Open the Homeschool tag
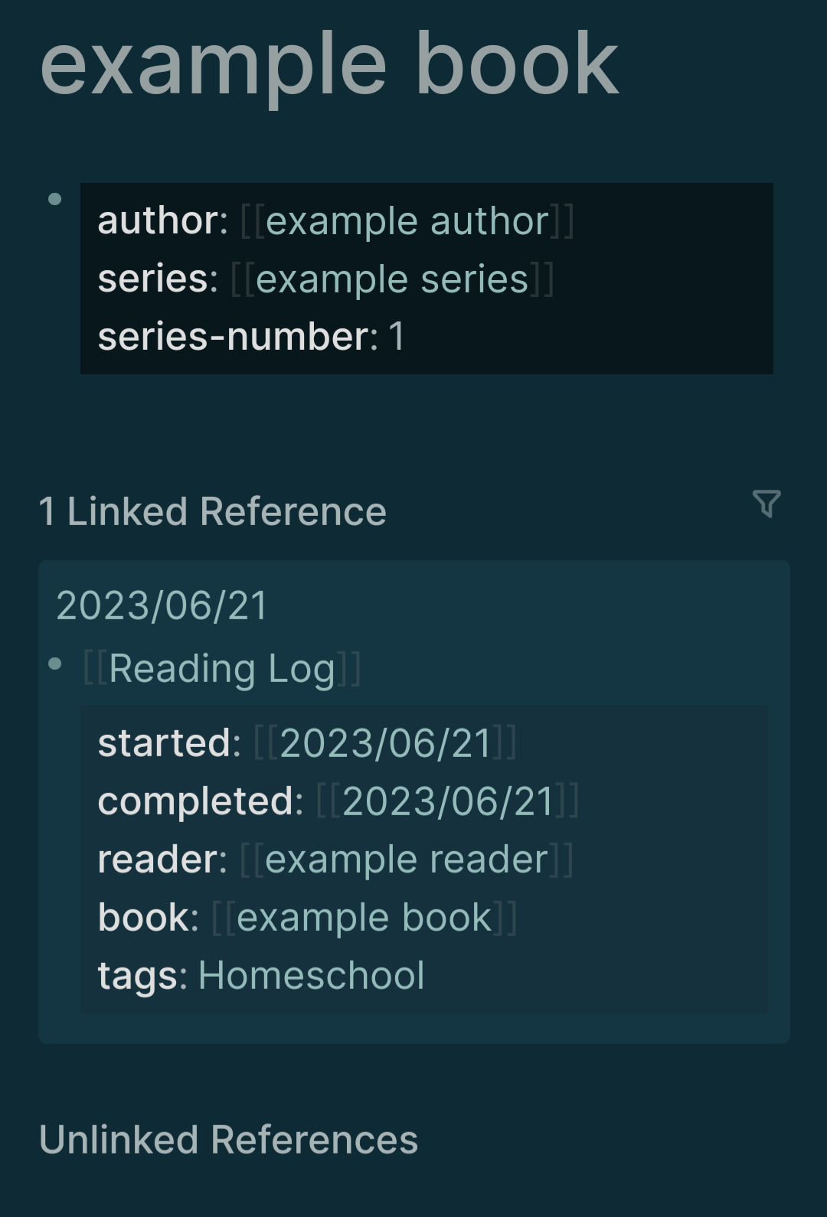This screenshot has height=1217, width=827. click(312, 976)
